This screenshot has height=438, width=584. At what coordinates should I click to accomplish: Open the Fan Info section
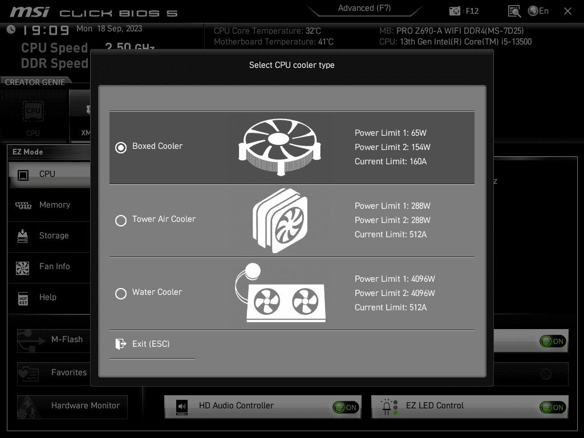click(49, 267)
